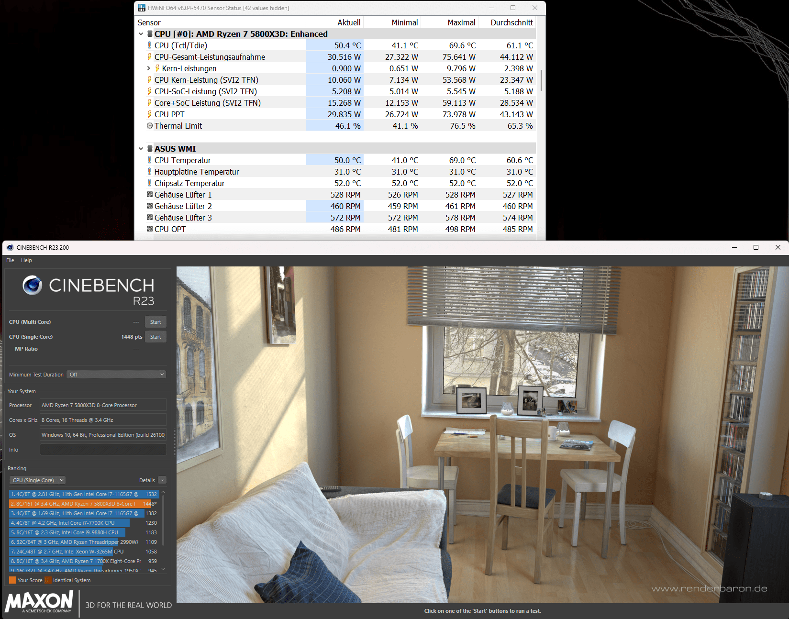Click the chip icon of ASUS WMI group
Image resolution: width=789 pixels, height=619 pixels.
click(150, 149)
